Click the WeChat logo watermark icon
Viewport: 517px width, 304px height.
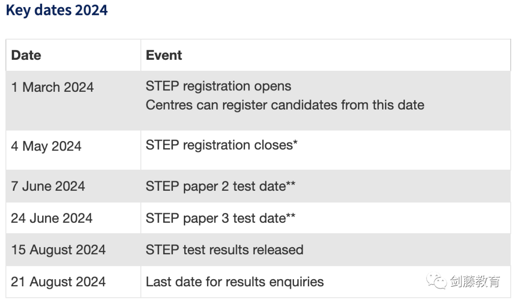(x=437, y=281)
